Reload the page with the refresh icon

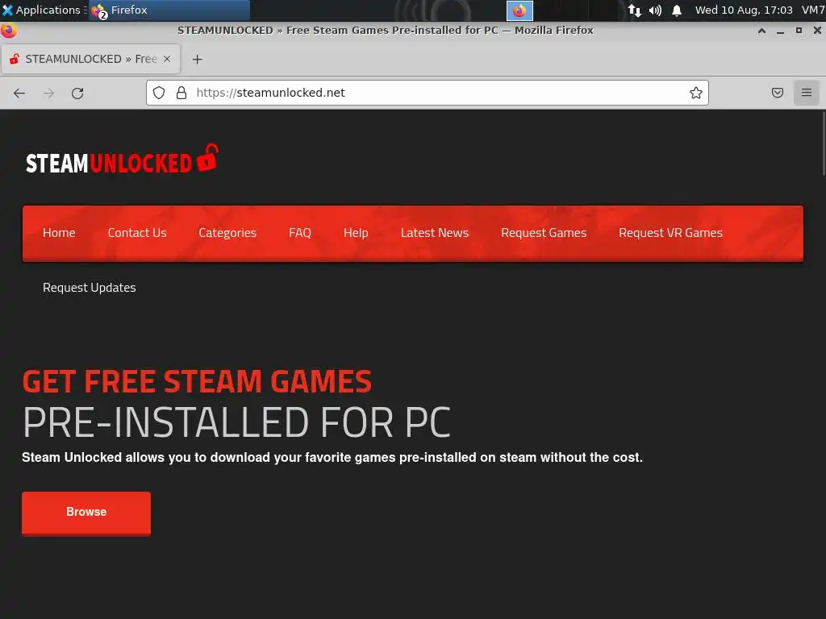coord(77,93)
